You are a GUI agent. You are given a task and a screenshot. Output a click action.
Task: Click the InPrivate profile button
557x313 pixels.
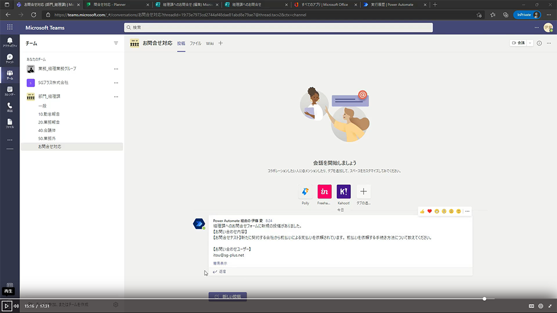point(527,15)
